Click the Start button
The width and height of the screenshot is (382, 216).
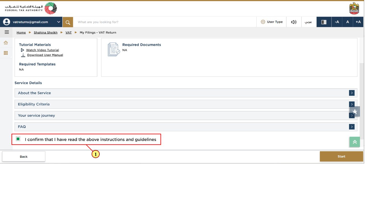[x=341, y=156]
